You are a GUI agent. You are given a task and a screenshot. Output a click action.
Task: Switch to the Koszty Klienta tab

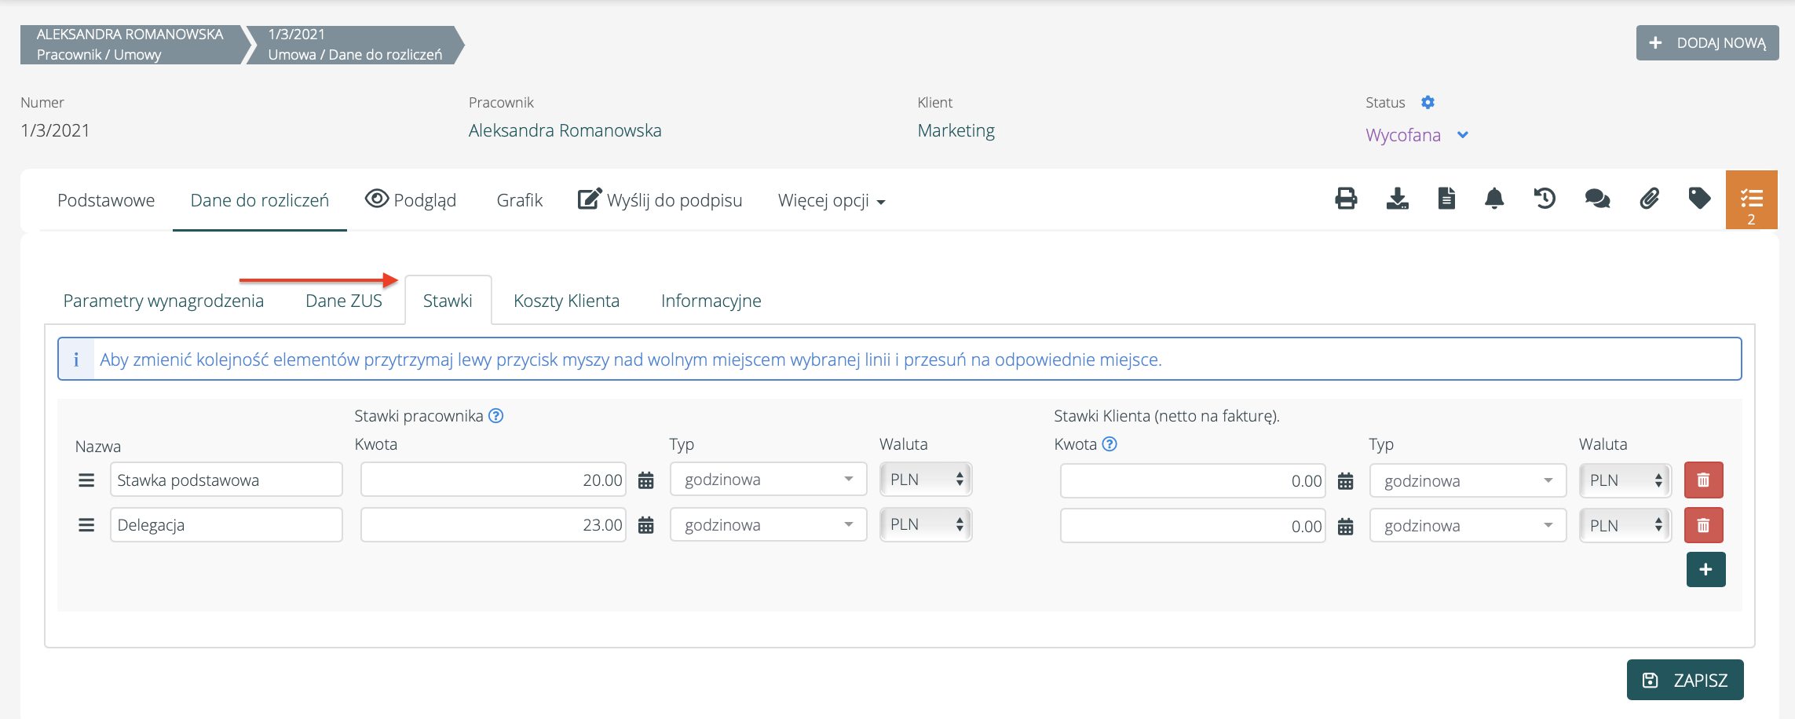point(566,301)
